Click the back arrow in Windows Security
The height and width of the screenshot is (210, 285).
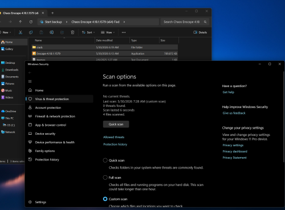30,73
